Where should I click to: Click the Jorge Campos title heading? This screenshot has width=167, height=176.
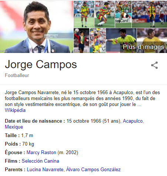tap(41, 64)
